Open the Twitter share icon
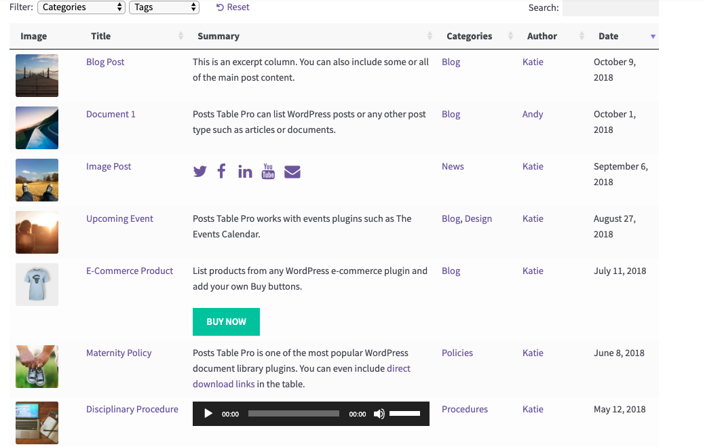Screen dimensions: 703x447 tap(200, 171)
